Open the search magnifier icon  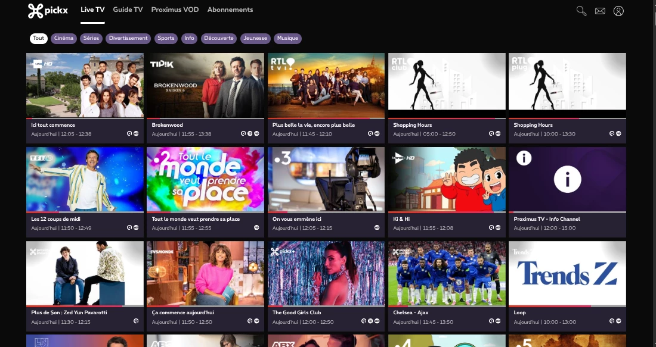(x=581, y=11)
